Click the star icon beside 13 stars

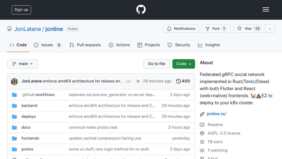point(202,142)
